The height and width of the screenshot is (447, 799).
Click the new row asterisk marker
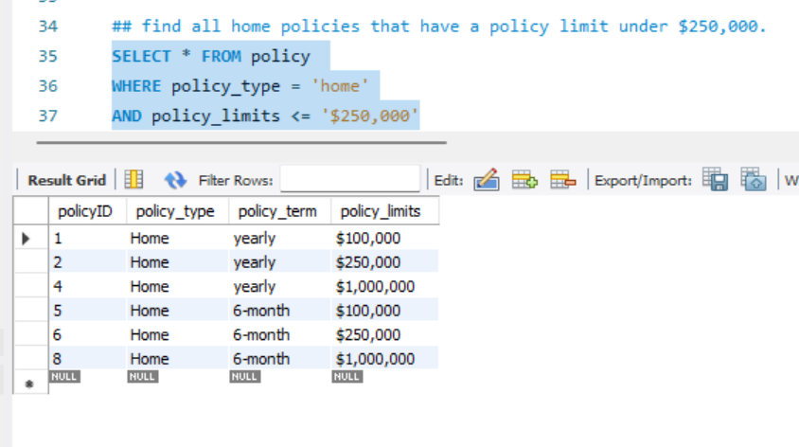click(29, 384)
